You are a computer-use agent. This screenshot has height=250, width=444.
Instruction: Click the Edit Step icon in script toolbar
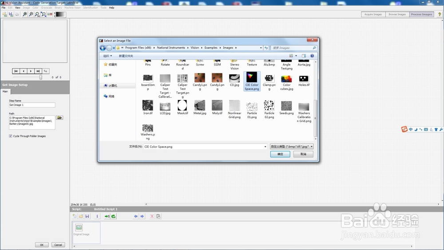(x=159, y=216)
